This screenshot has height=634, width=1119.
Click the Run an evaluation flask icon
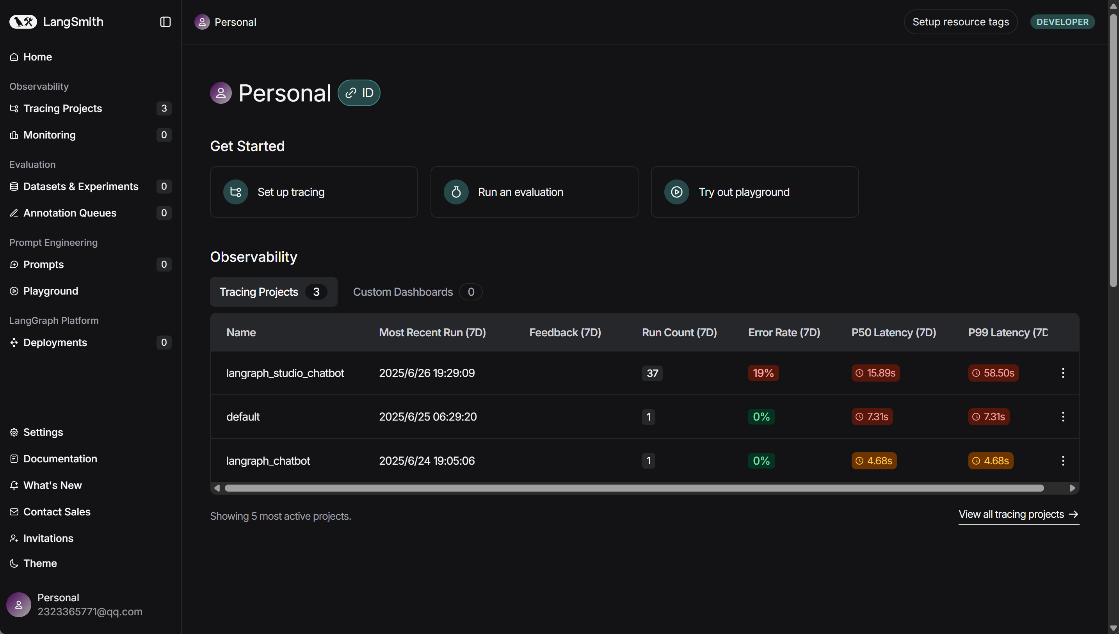pyautogui.click(x=456, y=192)
